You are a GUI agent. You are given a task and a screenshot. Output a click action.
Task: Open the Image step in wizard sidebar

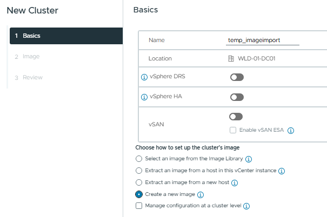tap(31, 56)
